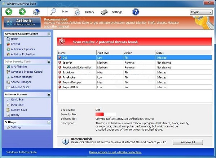
Task: Select Service Manager in sidebar
Action: (21, 82)
